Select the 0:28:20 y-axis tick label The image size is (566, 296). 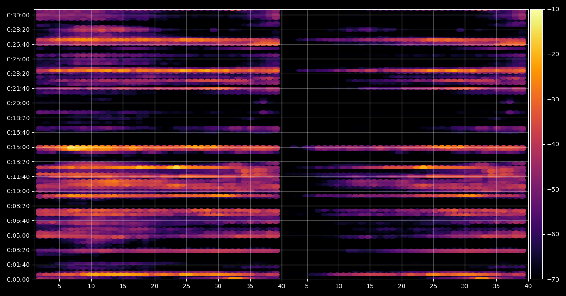[x=18, y=30]
